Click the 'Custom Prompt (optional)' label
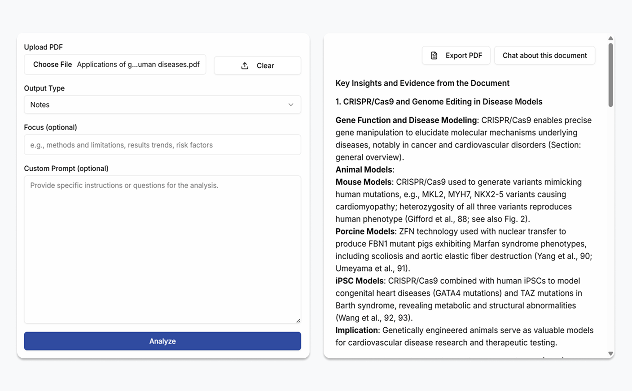The width and height of the screenshot is (632, 391). 66,169
